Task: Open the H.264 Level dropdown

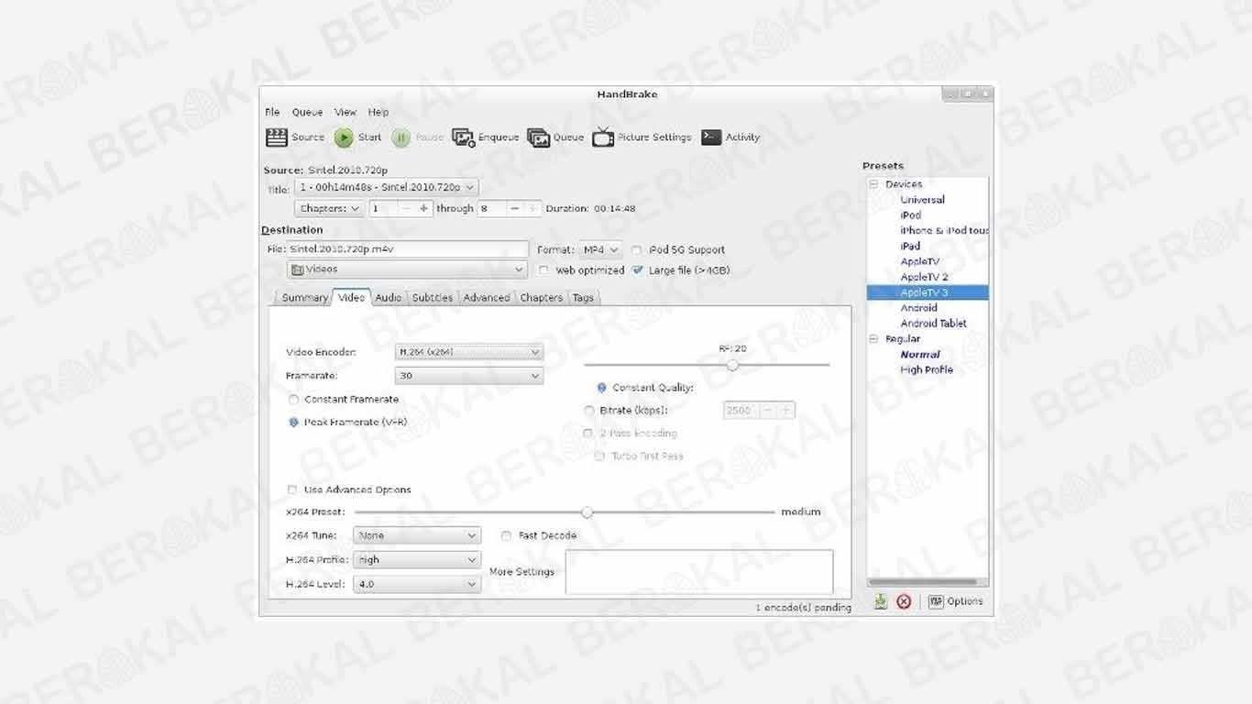Action: (x=417, y=584)
